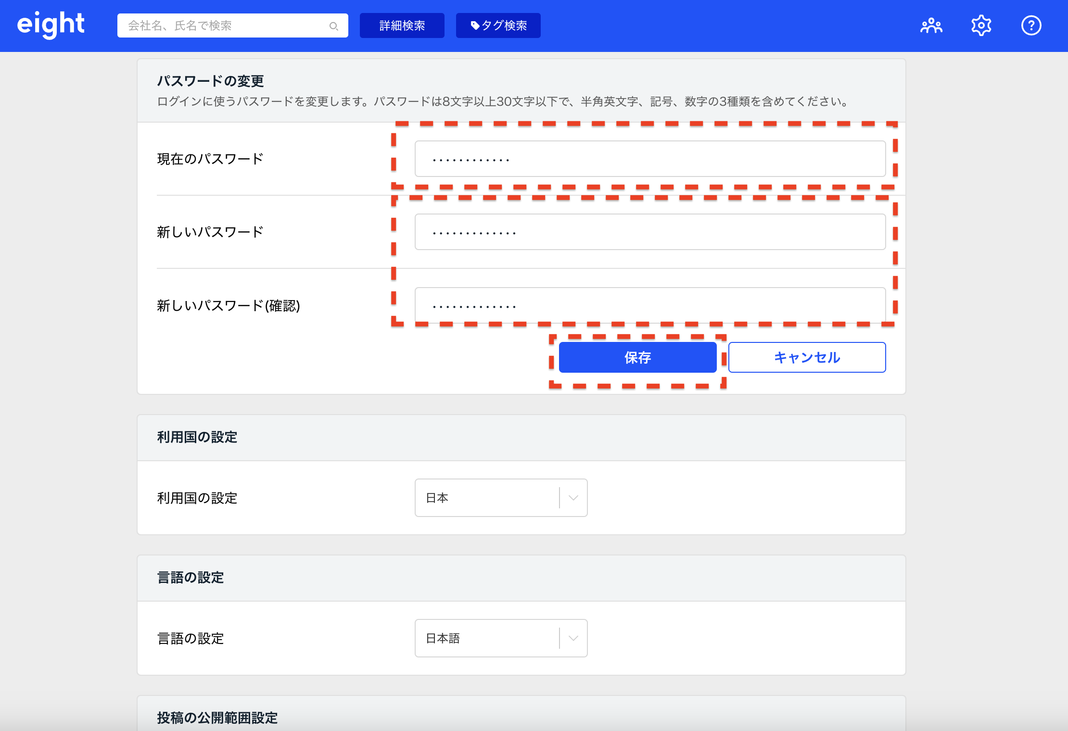1068x731 pixels.
Task: Click the 現在のパスワード input field
Action: coord(649,159)
